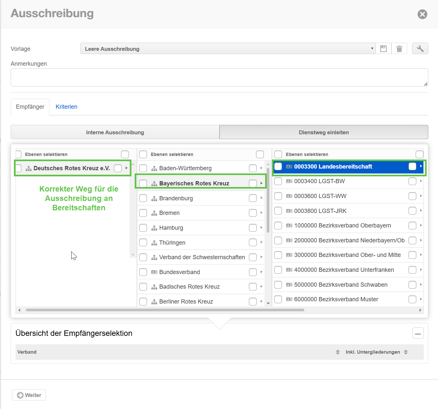Open the wrench settings button

click(x=420, y=49)
